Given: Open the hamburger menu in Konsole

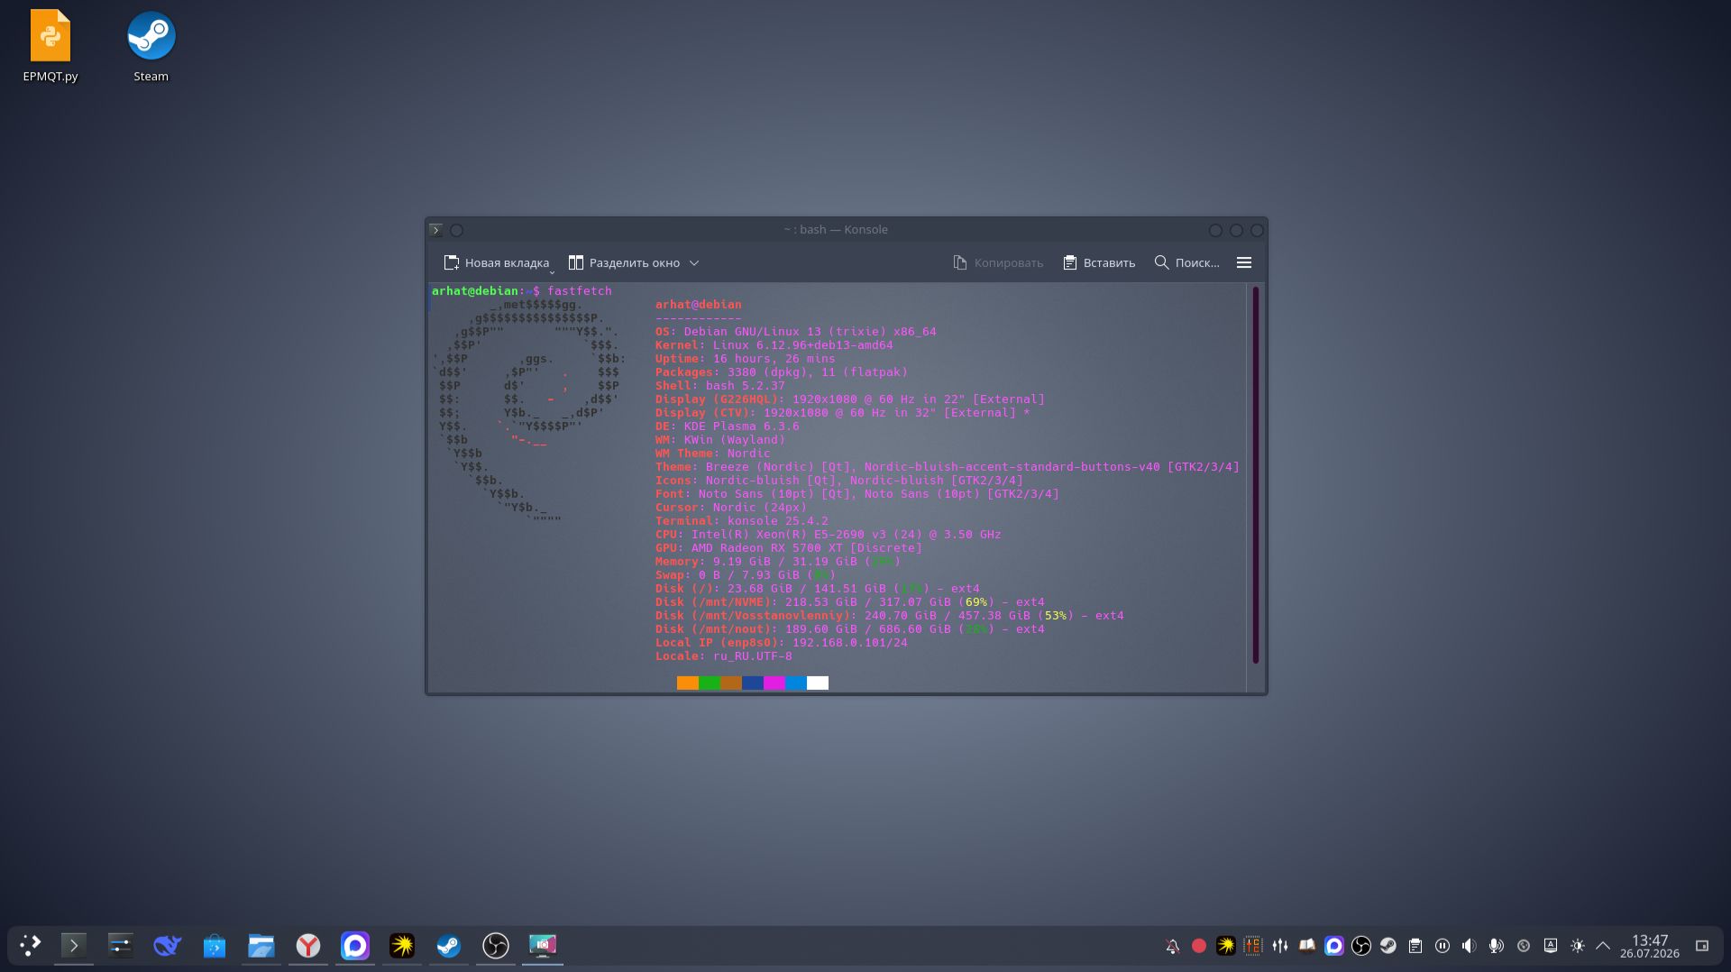Looking at the screenshot, I should [1244, 262].
